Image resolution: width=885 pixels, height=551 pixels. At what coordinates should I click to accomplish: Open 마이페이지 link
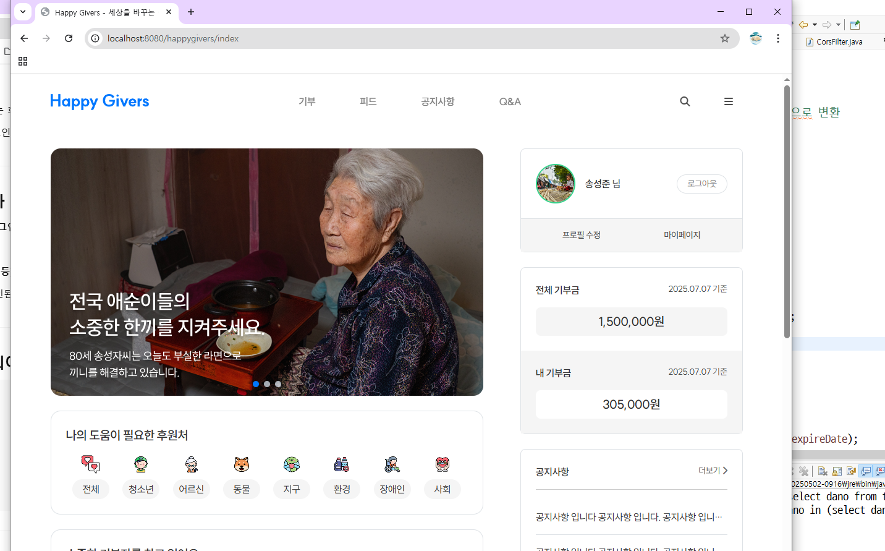(682, 235)
